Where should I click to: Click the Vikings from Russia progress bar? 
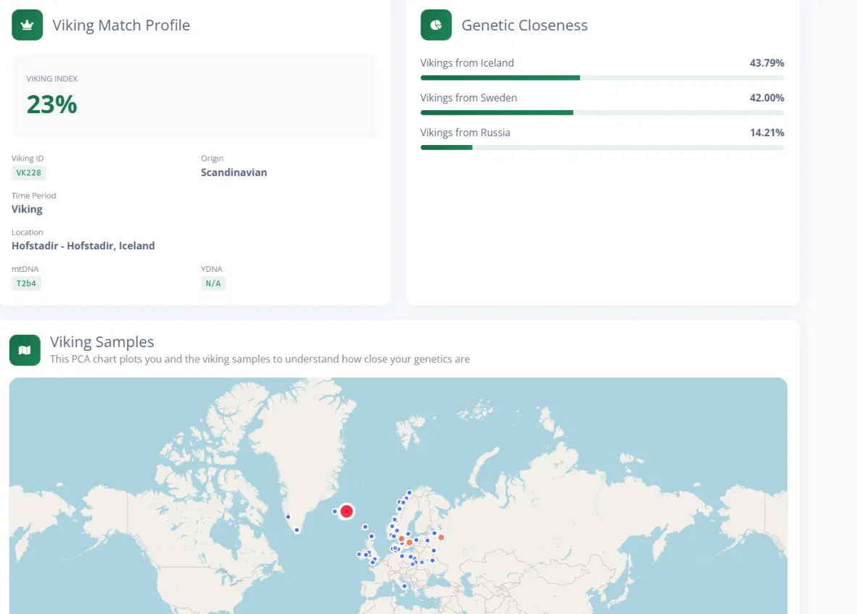pos(602,147)
